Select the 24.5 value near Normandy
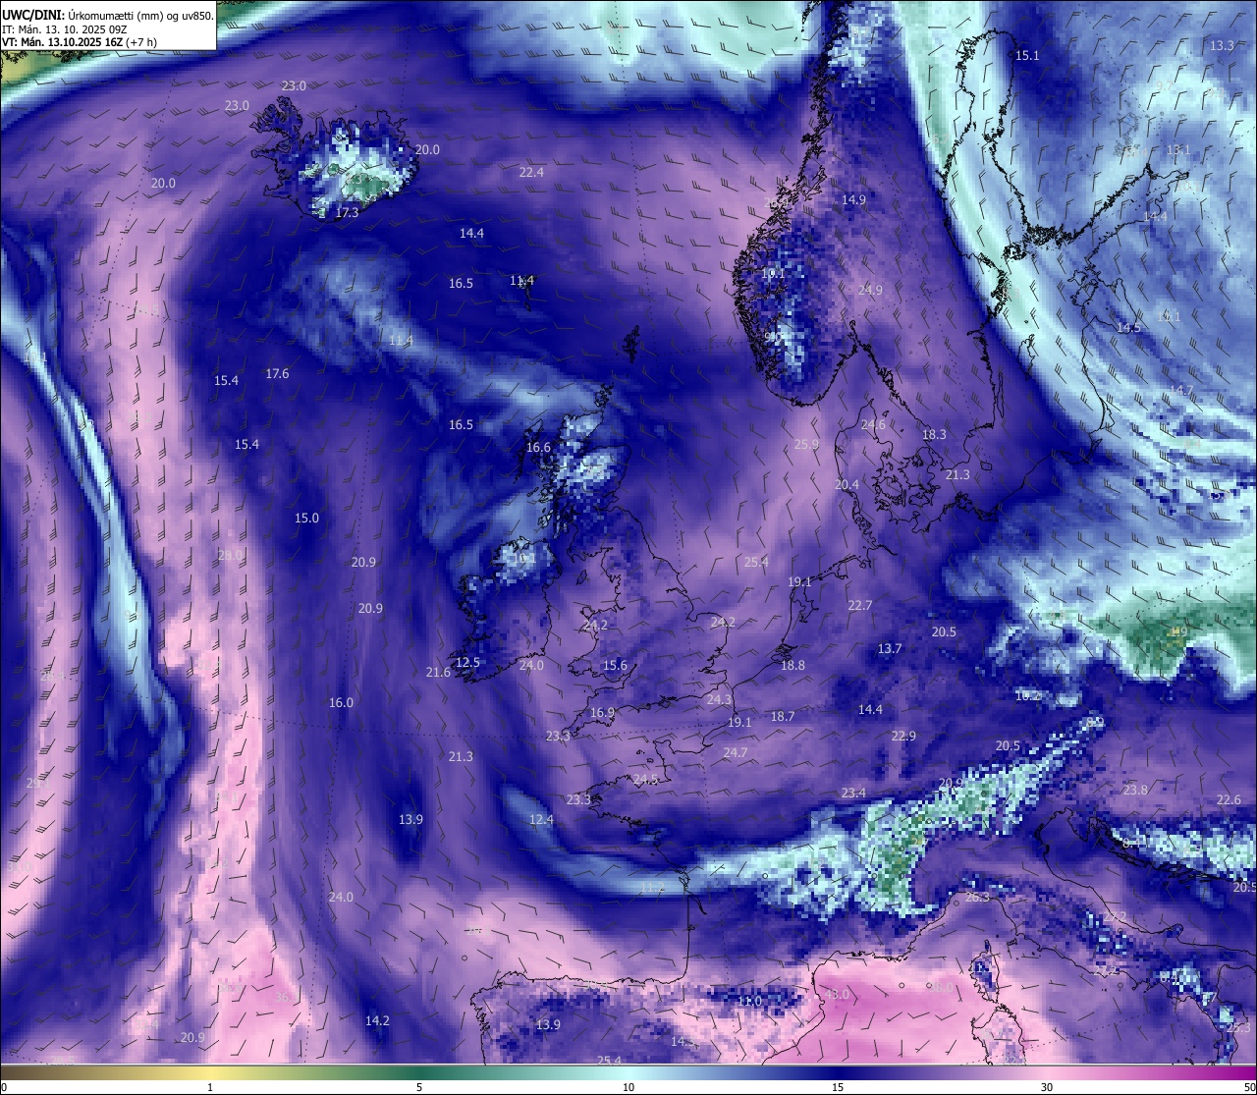 point(645,780)
